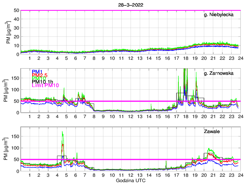Click hour 12 tick on Zawale x-axis

pyautogui.click(x=130, y=175)
